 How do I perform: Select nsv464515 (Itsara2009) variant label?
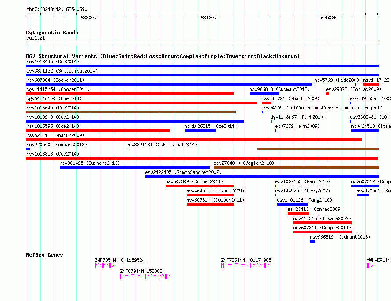click(x=215, y=191)
